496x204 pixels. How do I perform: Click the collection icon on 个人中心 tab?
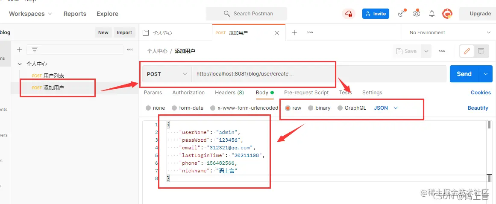coord(146,32)
